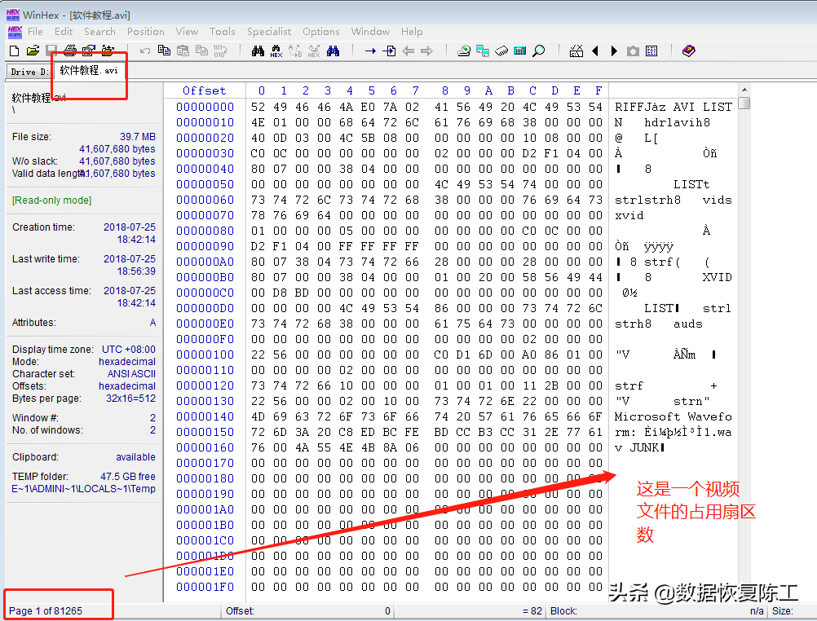Open the Tools menu
The height and width of the screenshot is (621, 817).
tap(222, 31)
